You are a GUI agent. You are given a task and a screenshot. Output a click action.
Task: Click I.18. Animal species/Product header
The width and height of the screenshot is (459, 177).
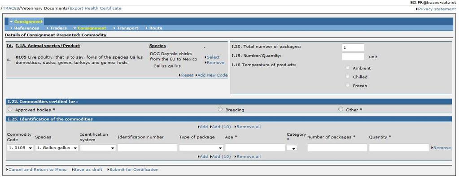(x=48, y=46)
